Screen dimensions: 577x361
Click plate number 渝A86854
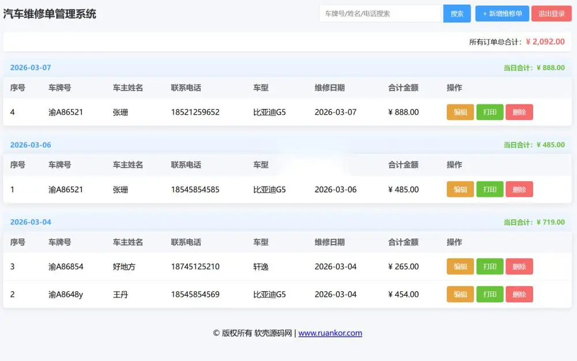tap(66, 266)
